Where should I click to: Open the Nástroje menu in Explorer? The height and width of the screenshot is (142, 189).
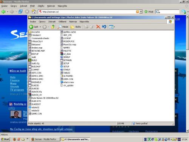pyautogui.click(x=73, y=22)
